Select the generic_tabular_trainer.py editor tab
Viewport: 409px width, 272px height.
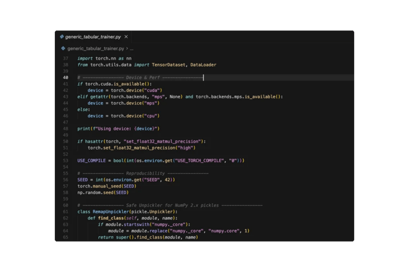click(x=93, y=37)
